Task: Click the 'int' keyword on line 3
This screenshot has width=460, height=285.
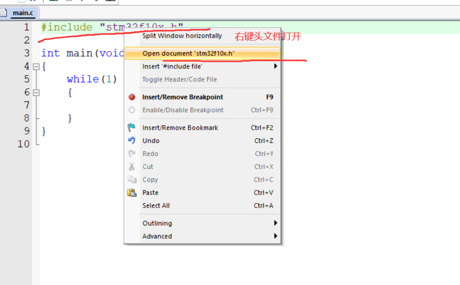Action: click(51, 53)
